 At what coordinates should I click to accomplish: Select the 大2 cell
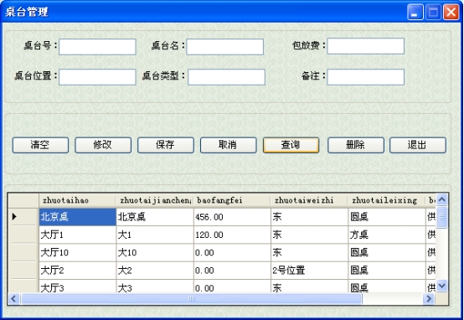click(x=155, y=271)
